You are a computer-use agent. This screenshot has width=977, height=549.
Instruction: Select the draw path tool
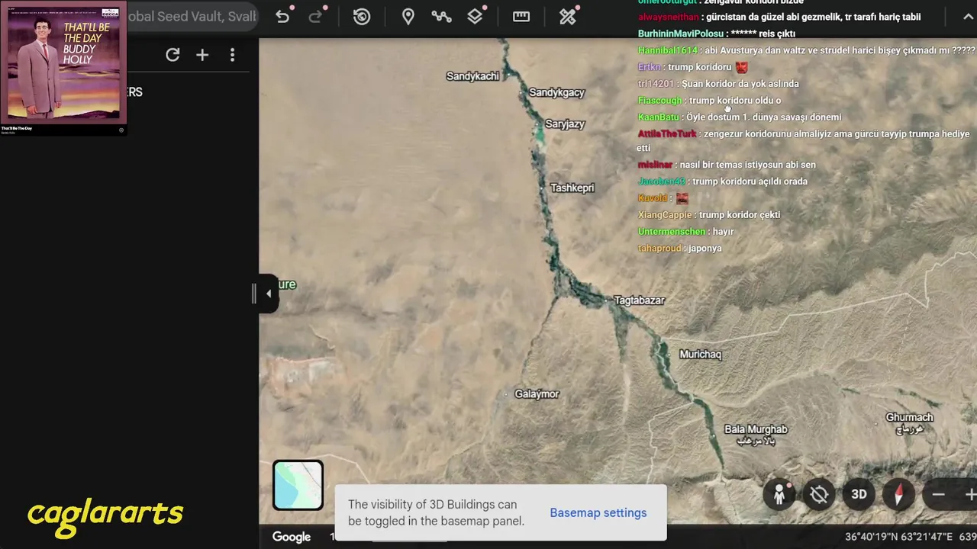[x=441, y=17]
